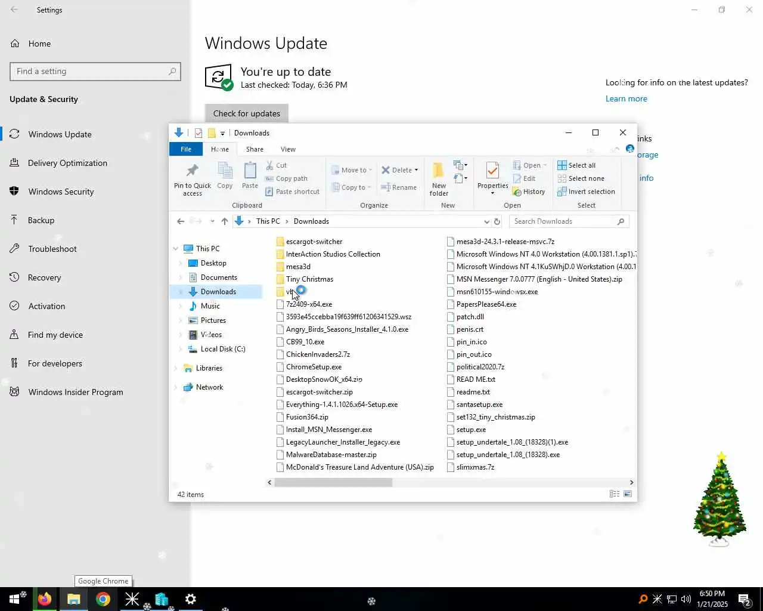Screen dimensions: 763x611
Task: Click Paste shortcut command
Action: tap(292, 192)
